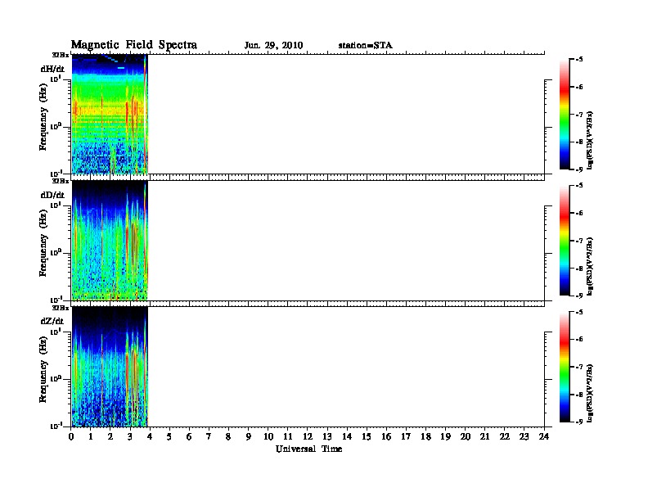The height and width of the screenshot is (501, 648).
Task: Click hour tick label "16" on time axis
Action: 386,437
